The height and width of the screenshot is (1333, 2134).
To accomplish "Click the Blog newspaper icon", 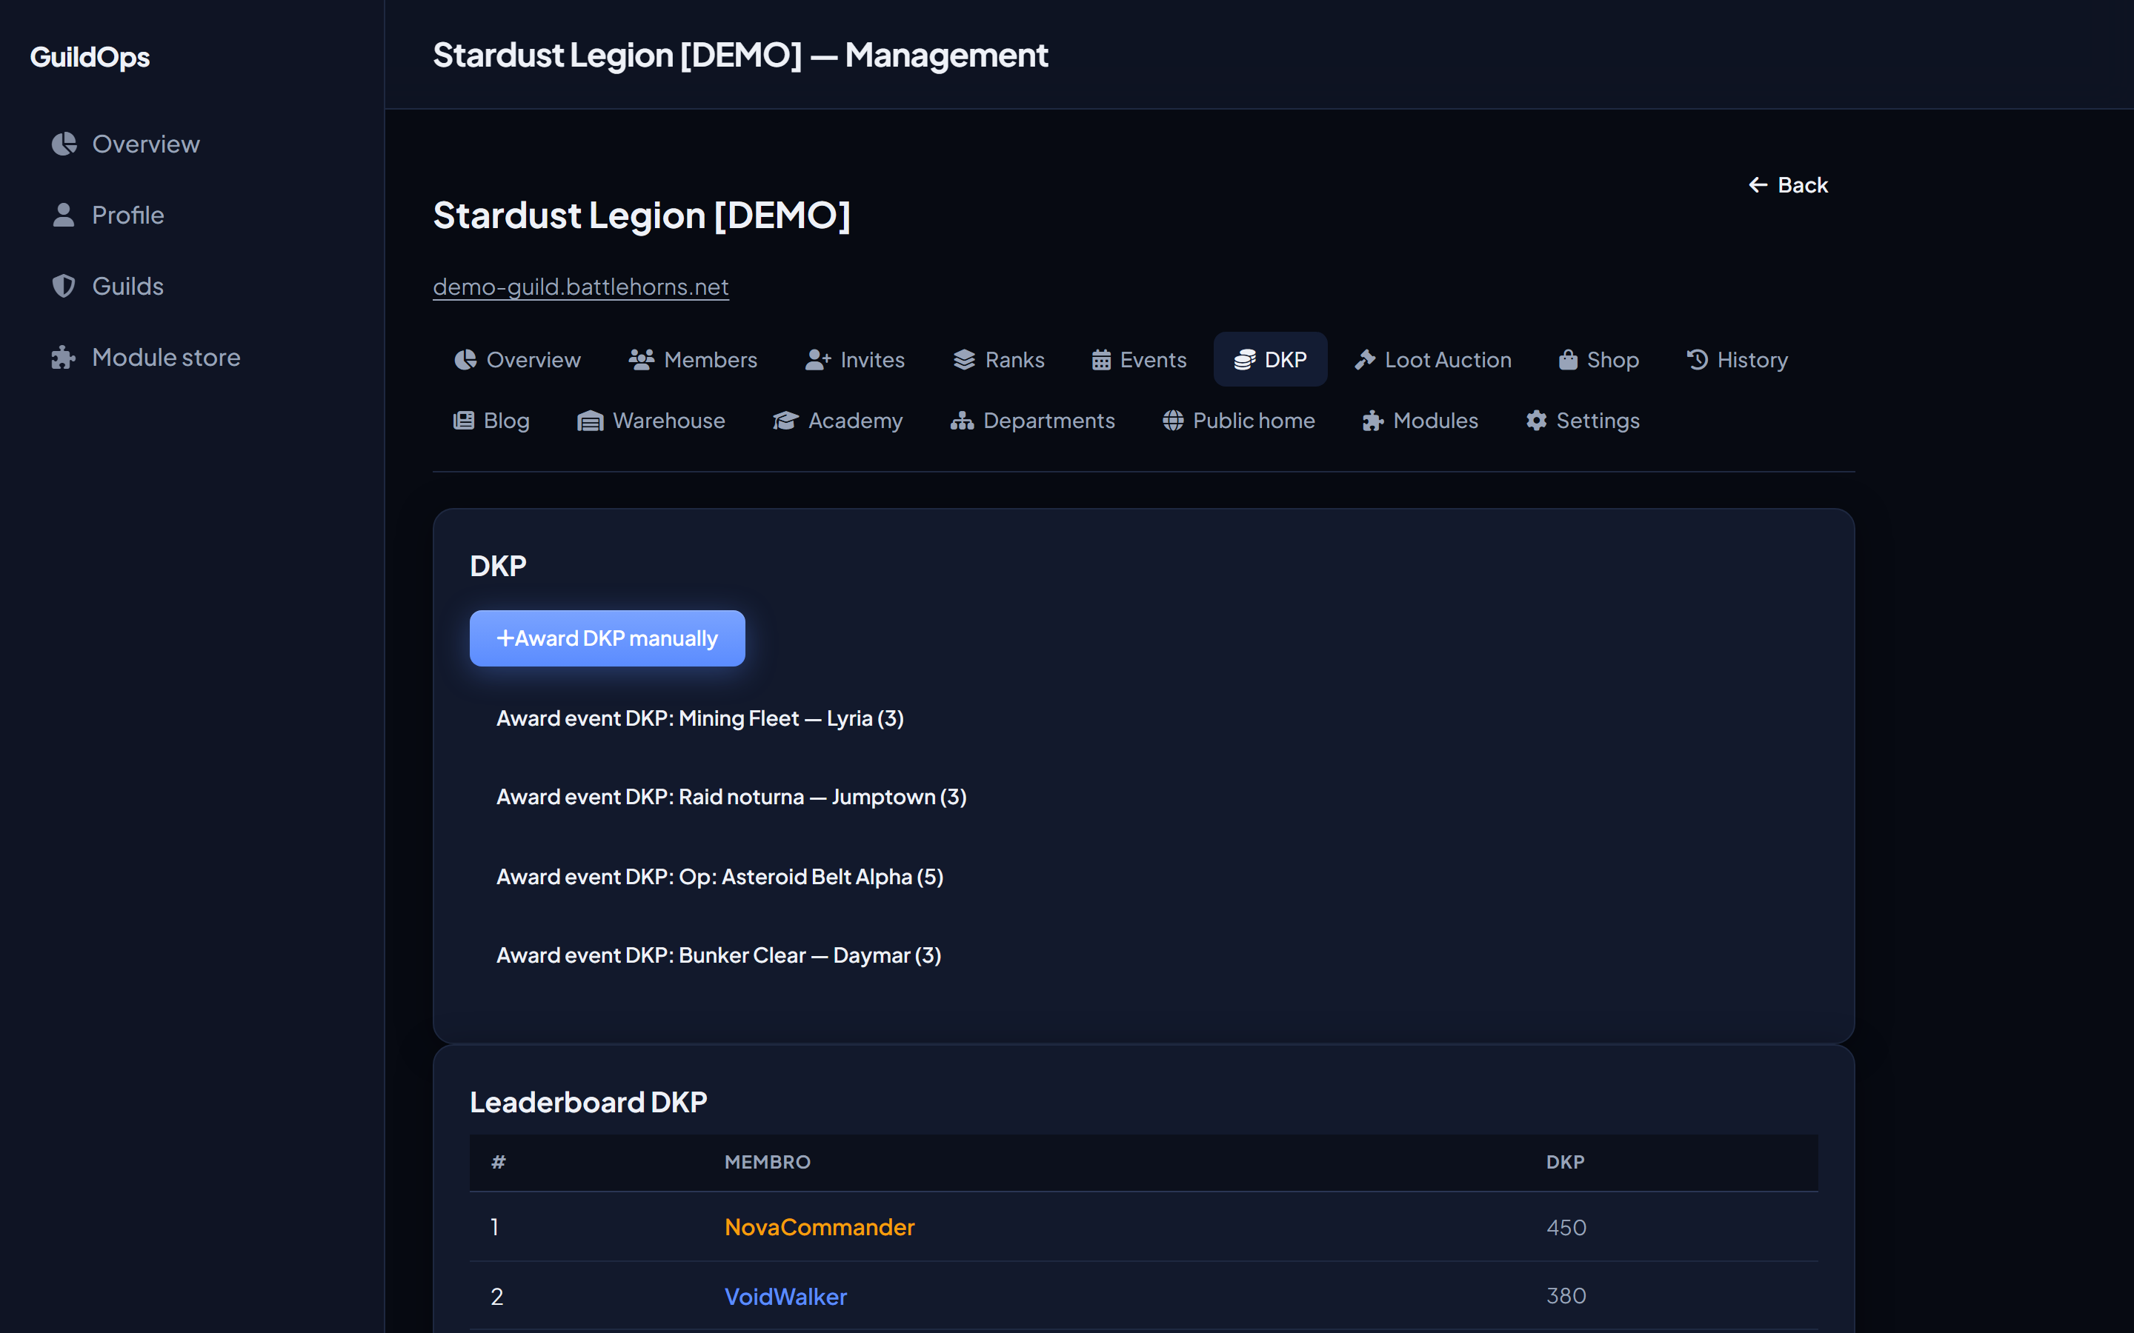I will [464, 421].
